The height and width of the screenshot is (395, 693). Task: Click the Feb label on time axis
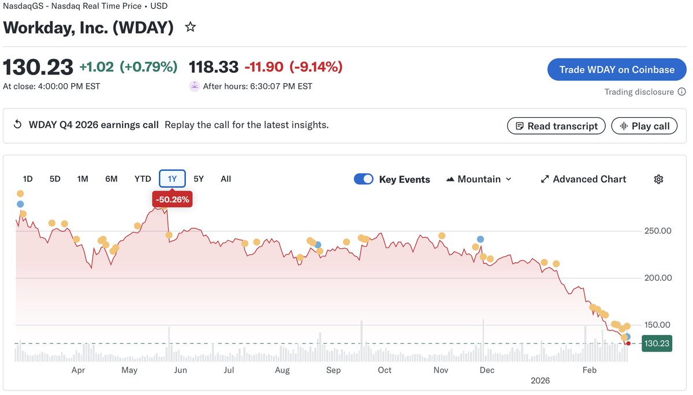point(589,370)
